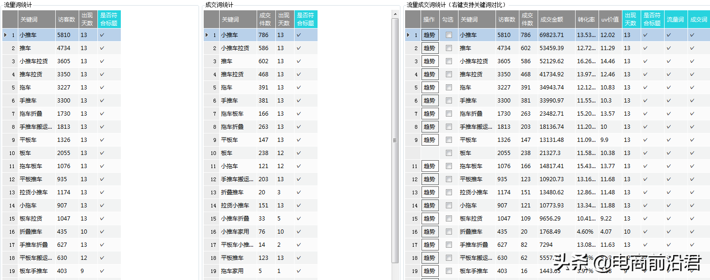The height and width of the screenshot is (280, 710).
Task: Click 板车手推车 in 流量词统计 table
Action: pos(37,271)
